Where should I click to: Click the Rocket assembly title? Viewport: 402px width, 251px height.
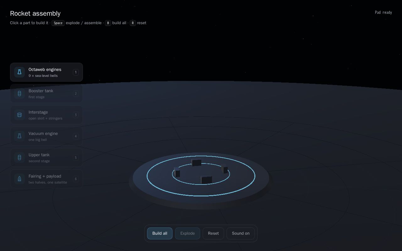click(35, 13)
